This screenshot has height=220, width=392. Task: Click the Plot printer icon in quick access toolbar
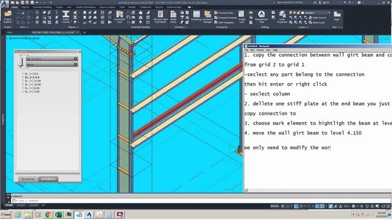pos(32,2)
